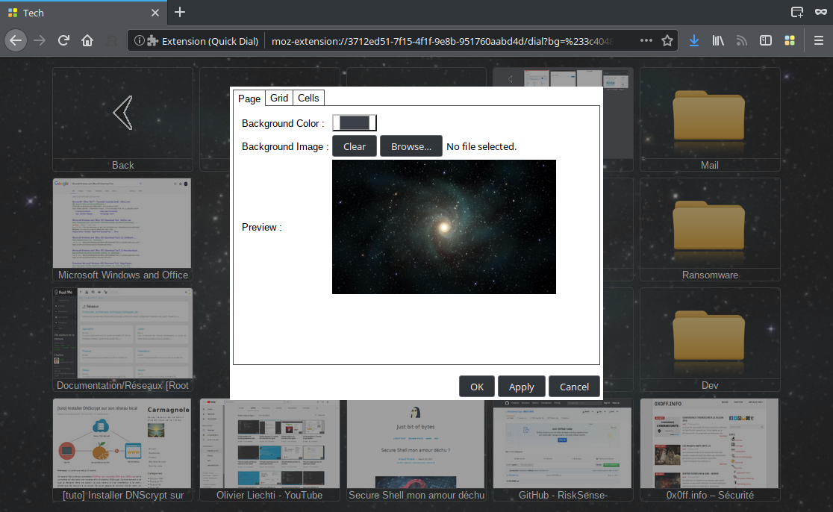Go to the Firefox home page

click(x=87, y=40)
